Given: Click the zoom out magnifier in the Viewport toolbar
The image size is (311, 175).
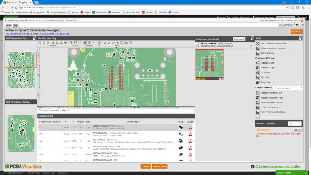Looking at the screenshot, I should click(x=48, y=43).
